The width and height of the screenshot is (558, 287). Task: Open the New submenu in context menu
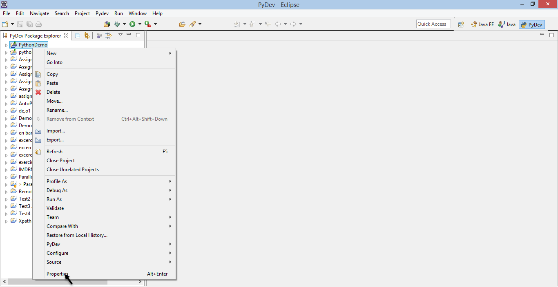51,53
